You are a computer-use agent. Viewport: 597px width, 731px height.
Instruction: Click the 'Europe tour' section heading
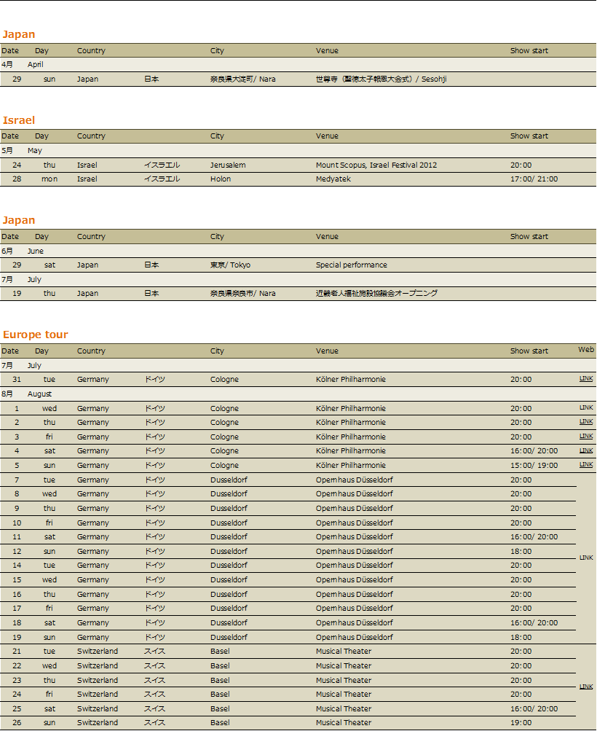coord(36,335)
